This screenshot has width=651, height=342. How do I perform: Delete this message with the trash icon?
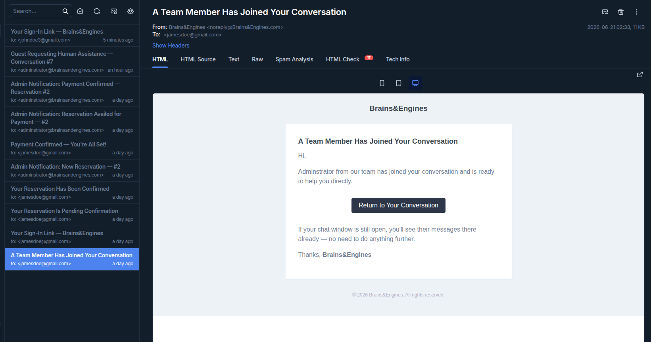[621, 12]
